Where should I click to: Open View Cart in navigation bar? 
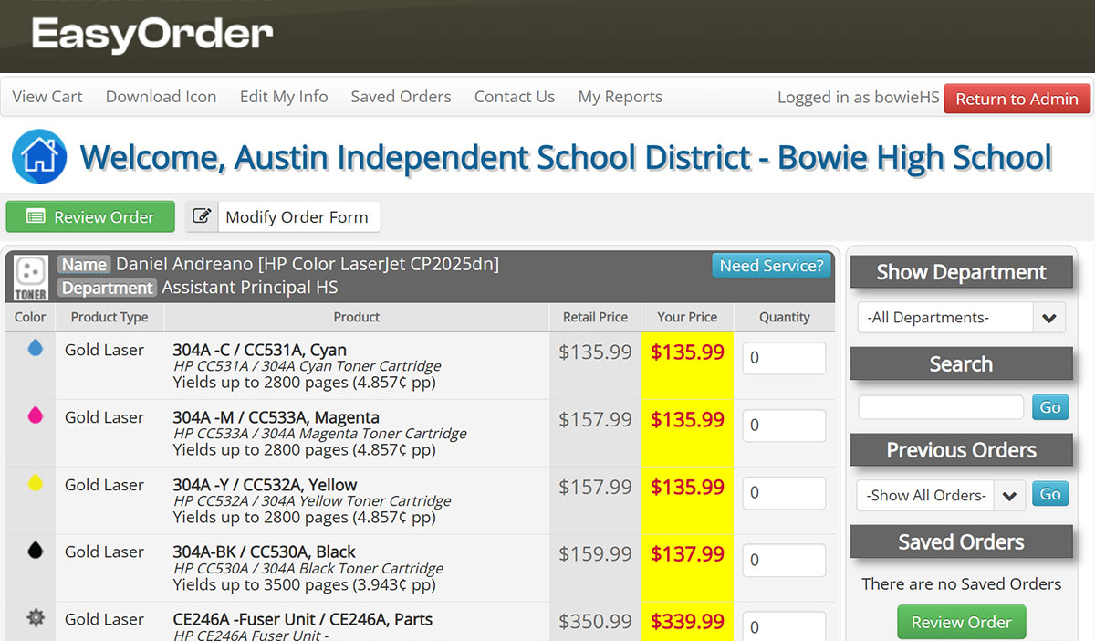[47, 97]
